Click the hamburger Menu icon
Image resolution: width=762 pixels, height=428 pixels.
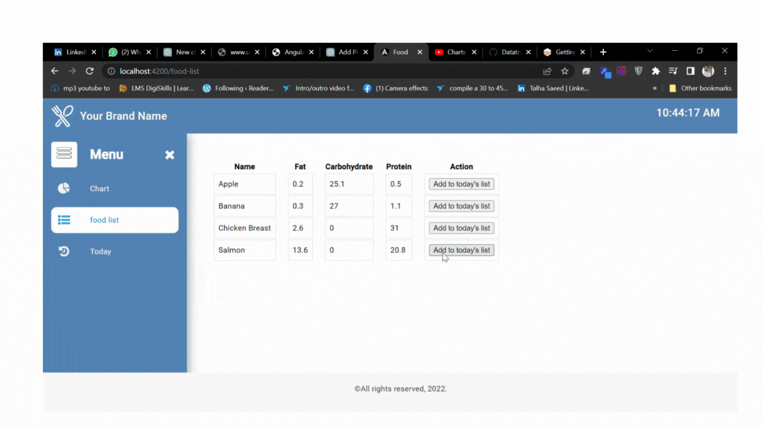tap(64, 154)
